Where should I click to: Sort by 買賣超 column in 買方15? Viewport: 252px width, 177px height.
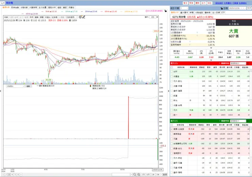[202, 67]
